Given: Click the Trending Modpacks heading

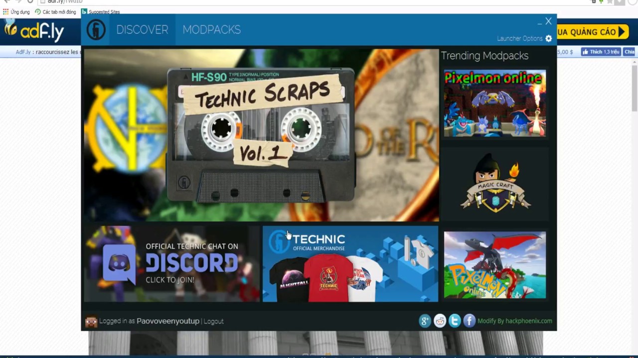Looking at the screenshot, I should (484, 56).
